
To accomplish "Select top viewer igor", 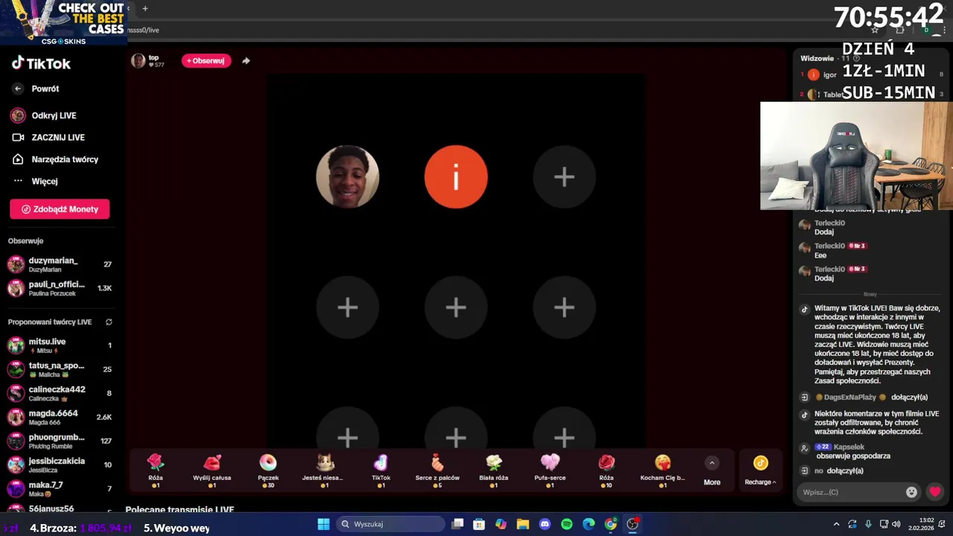I will (830, 74).
